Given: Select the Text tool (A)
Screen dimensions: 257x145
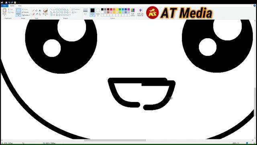Looking at the screenshot, I should pos(40,10).
